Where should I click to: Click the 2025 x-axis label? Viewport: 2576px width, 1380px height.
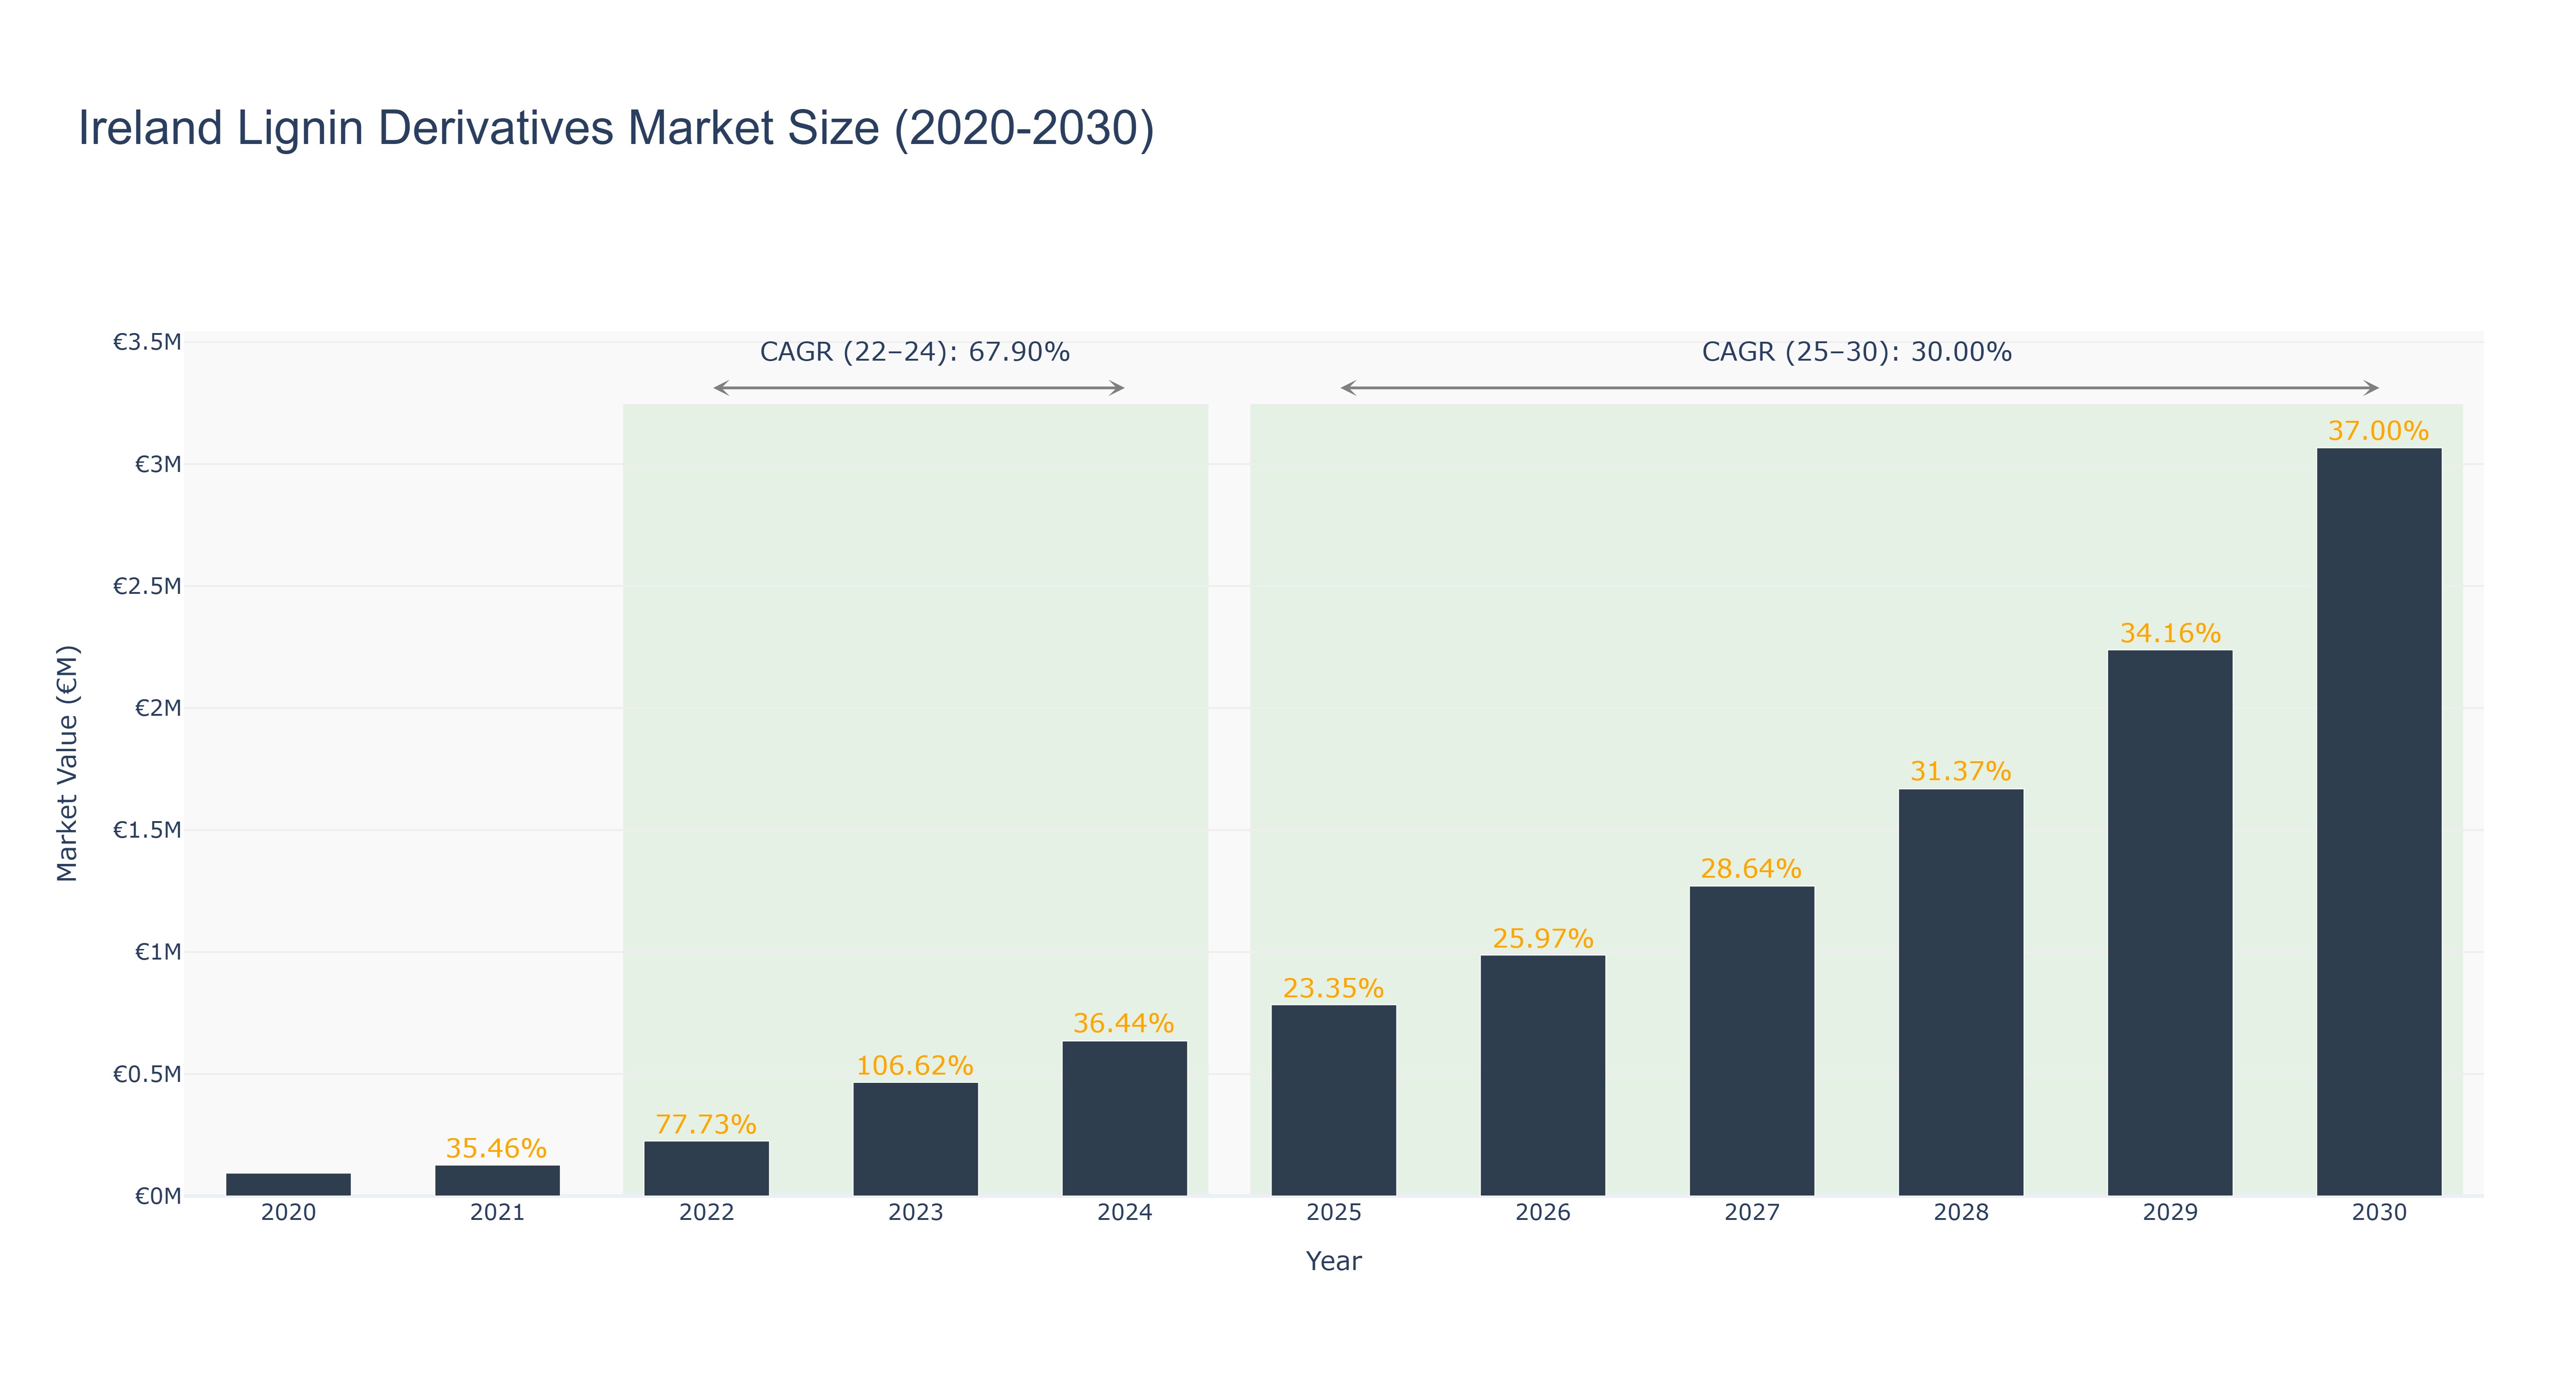(x=1334, y=1213)
